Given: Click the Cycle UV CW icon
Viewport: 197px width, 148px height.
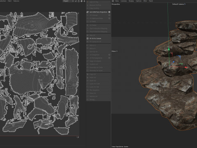Looking at the screenshot, I should pyautogui.click(x=87, y=87).
